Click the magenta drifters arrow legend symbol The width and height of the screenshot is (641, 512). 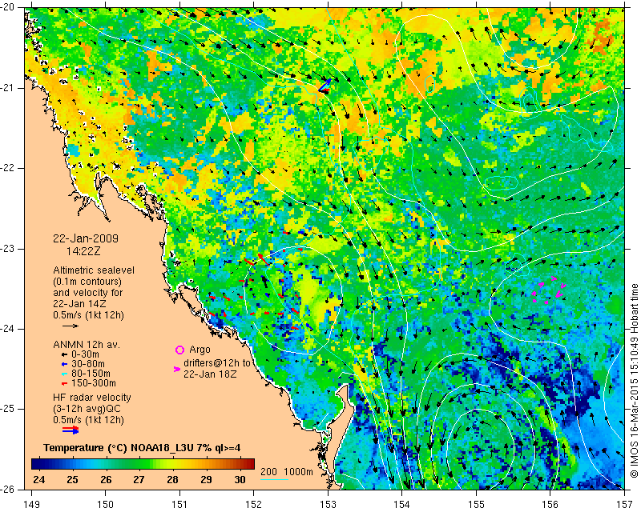(x=177, y=369)
